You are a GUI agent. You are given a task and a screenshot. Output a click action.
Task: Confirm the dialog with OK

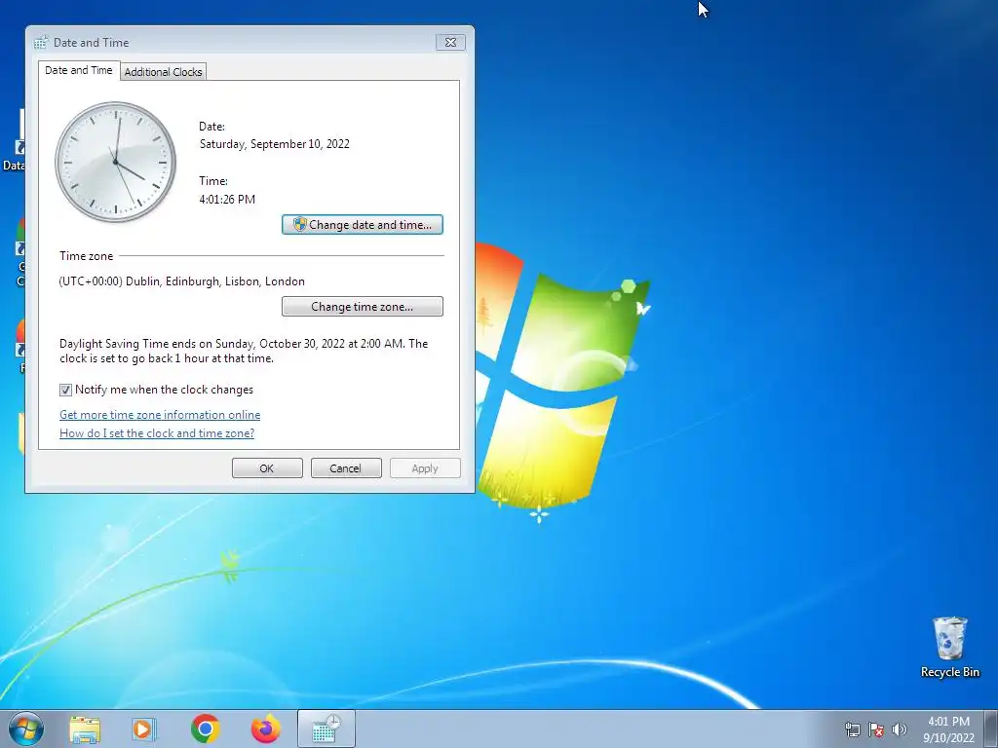coord(267,468)
